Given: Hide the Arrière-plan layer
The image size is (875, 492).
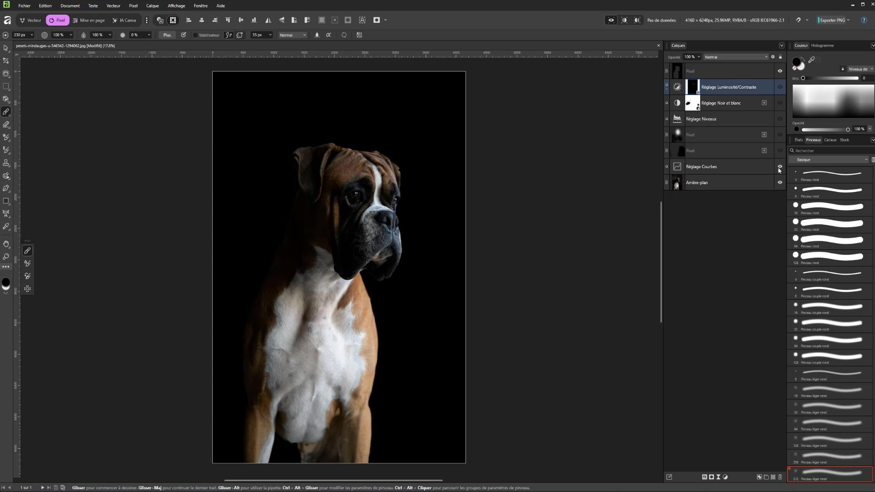Looking at the screenshot, I should tap(780, 182).
